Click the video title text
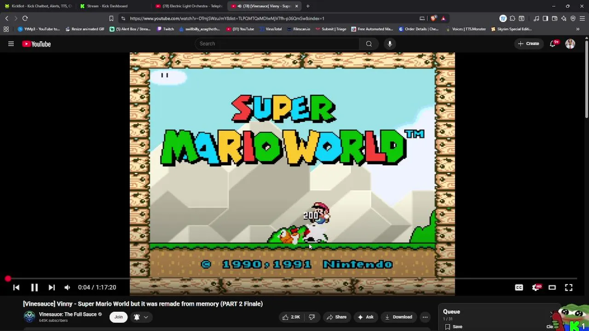This screenshot has height=331, width=589. point(143,304)
